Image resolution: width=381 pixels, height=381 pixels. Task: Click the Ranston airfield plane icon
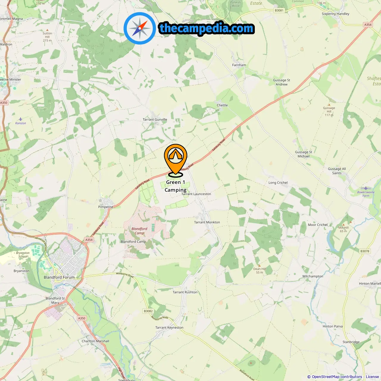[x=21, y=119]
